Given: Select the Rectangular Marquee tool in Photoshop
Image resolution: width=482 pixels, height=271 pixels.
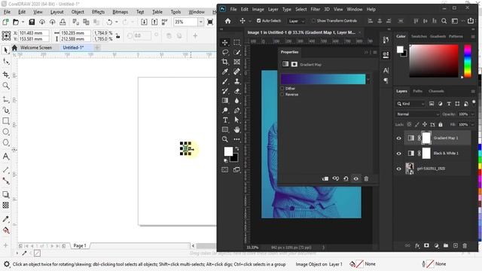Looking at the screenshot, I should (236, 42).
